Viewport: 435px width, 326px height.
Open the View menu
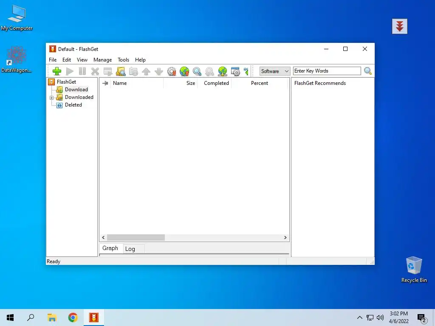coord(82,60)
